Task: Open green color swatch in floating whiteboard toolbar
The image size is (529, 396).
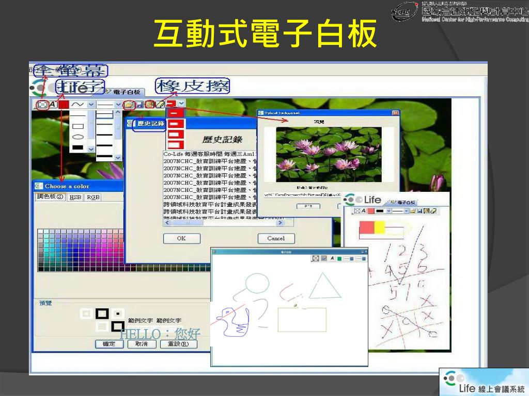Action: point(339,259)
